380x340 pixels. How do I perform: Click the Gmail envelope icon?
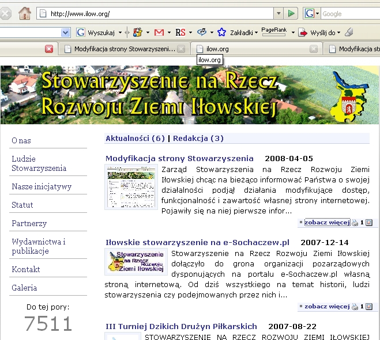pyautogui.click(x=159, y=32)
